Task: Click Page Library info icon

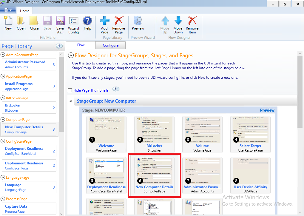Action: pos(59,46)
